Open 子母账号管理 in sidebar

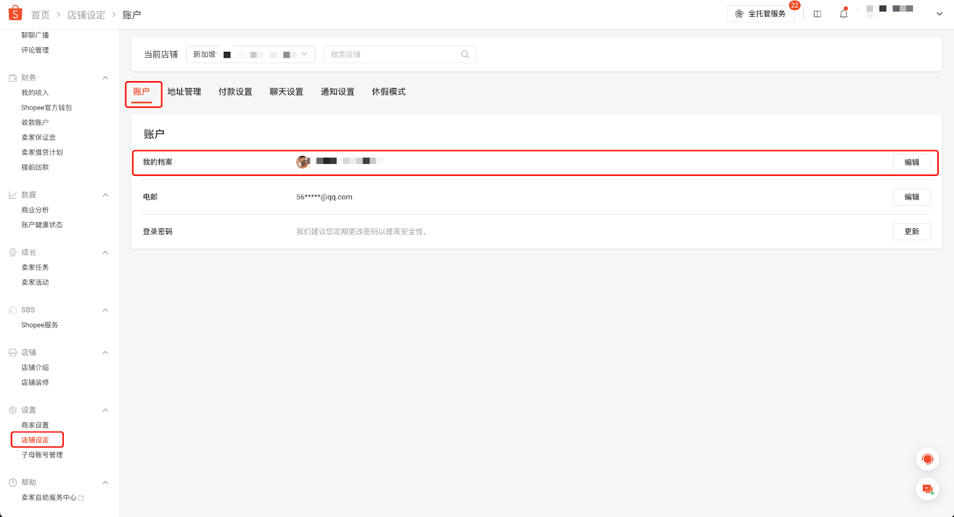click(42, 455)
